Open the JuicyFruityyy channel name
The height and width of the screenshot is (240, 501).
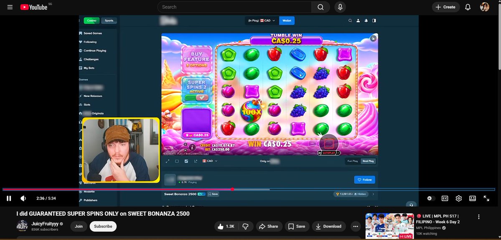46,224
